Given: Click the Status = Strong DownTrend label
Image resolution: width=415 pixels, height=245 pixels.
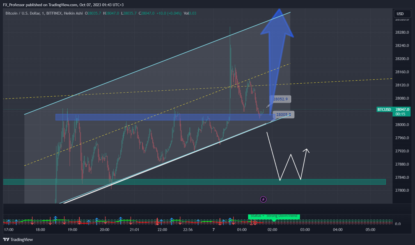Looking at the screenshot, I should [274, 216].
